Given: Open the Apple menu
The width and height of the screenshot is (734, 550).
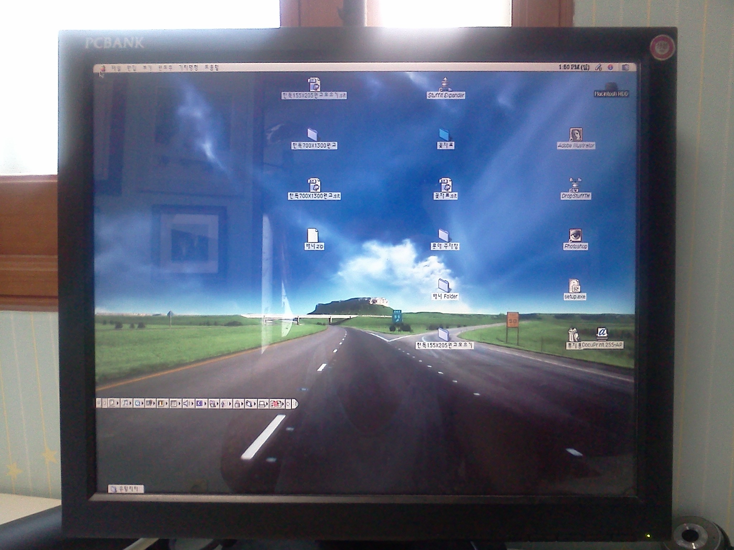Looking at the screenshot, I should [103, 68].
